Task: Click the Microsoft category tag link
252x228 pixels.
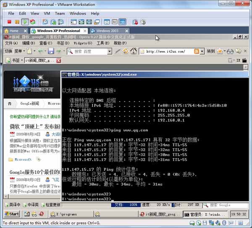Action: pyautogui.click(x=23, y=159)
